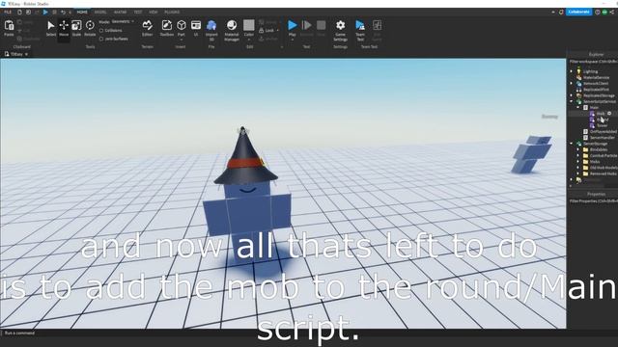
Task: Choose the Select tool
Action: coord(51,28)
